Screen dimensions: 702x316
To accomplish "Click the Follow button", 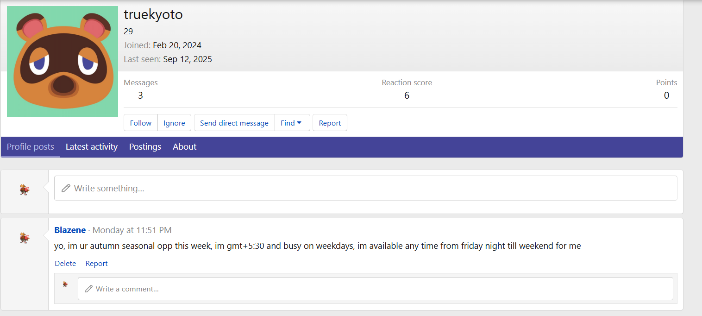I will 141,123.
